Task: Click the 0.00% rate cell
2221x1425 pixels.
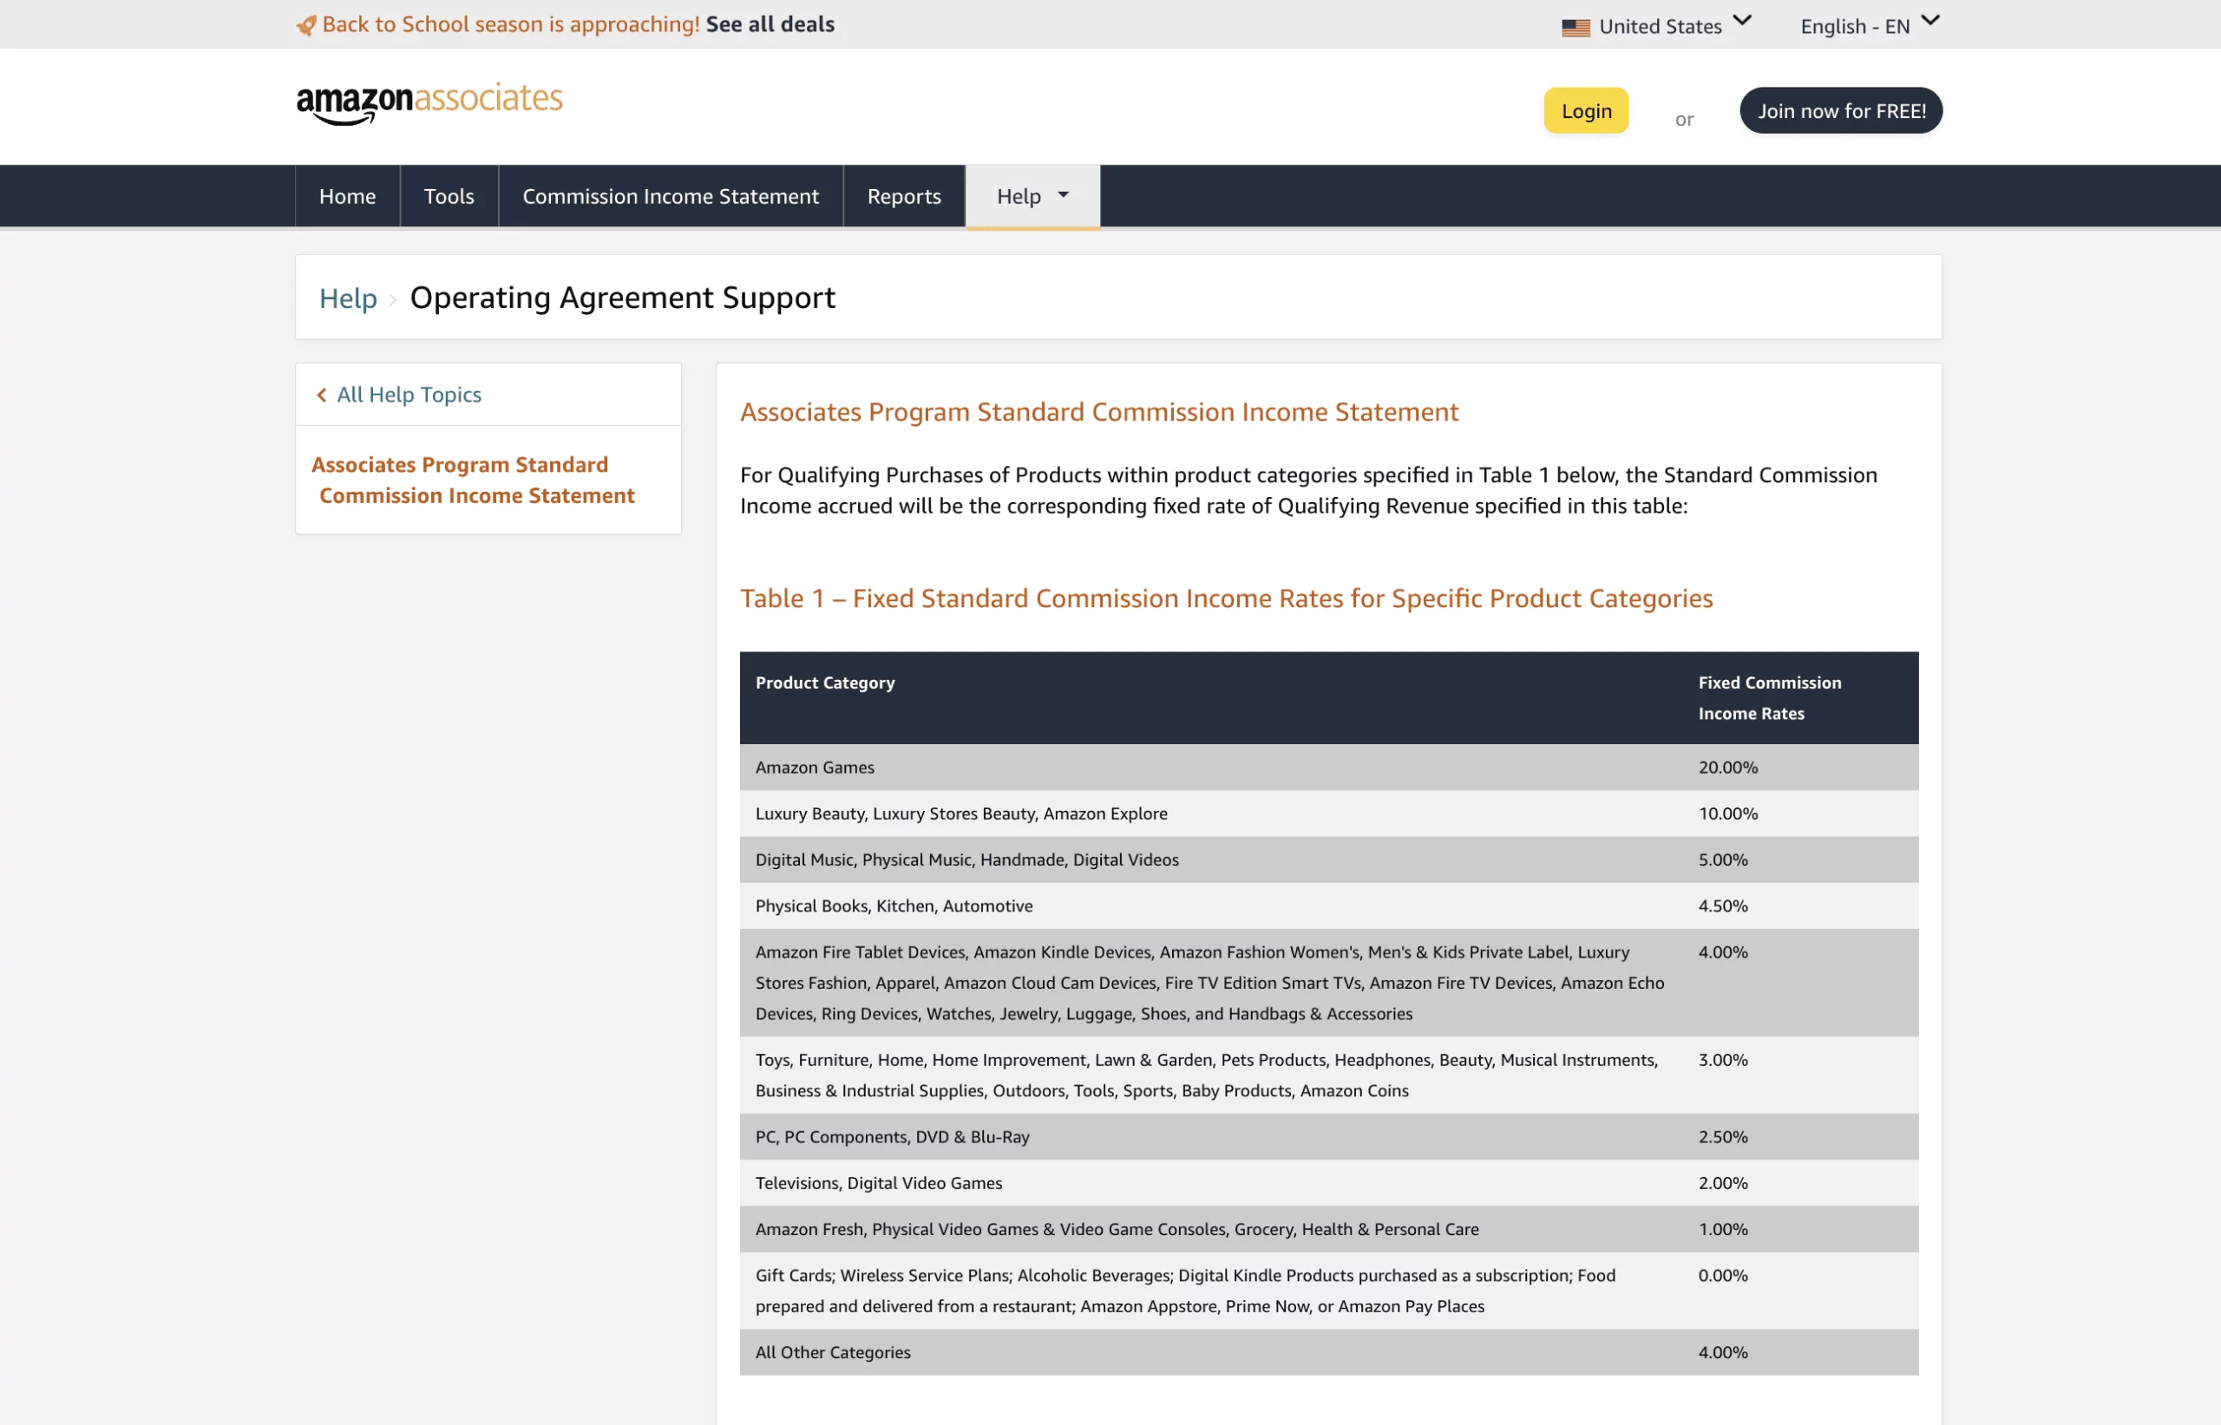Action: click(x=1723, y=1275)
